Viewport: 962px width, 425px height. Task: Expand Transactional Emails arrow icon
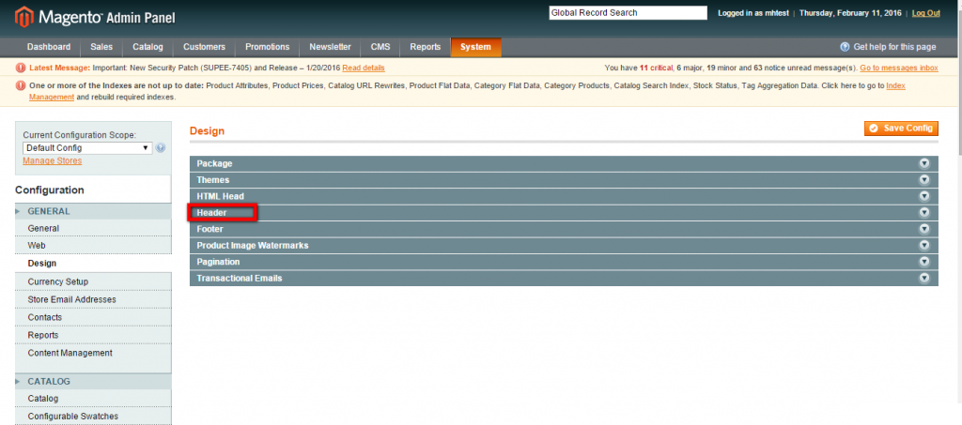(x=924, y=278)
